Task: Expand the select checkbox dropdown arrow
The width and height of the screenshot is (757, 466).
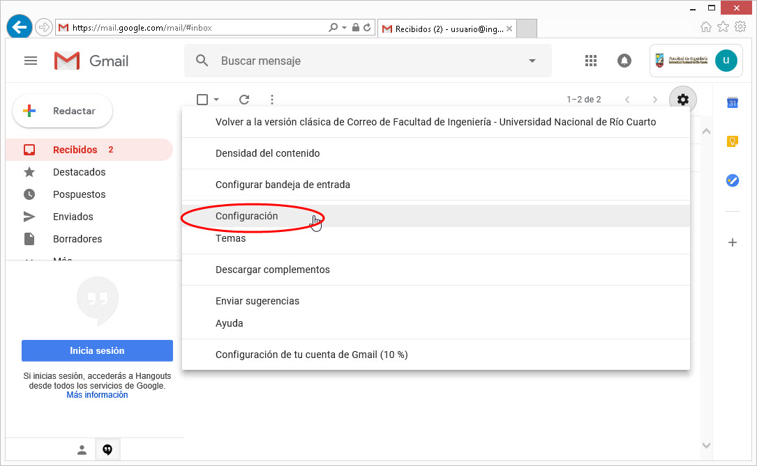Action: pyautogui.click(x=216, y=100)
